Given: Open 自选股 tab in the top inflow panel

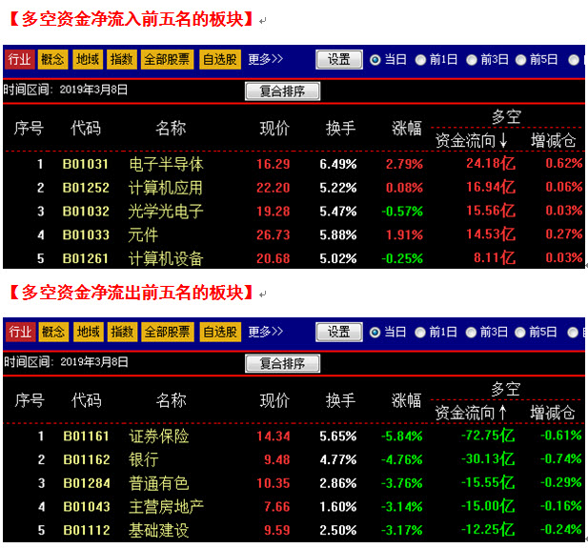Looking at the screenshot, I should tap(220, 59).
